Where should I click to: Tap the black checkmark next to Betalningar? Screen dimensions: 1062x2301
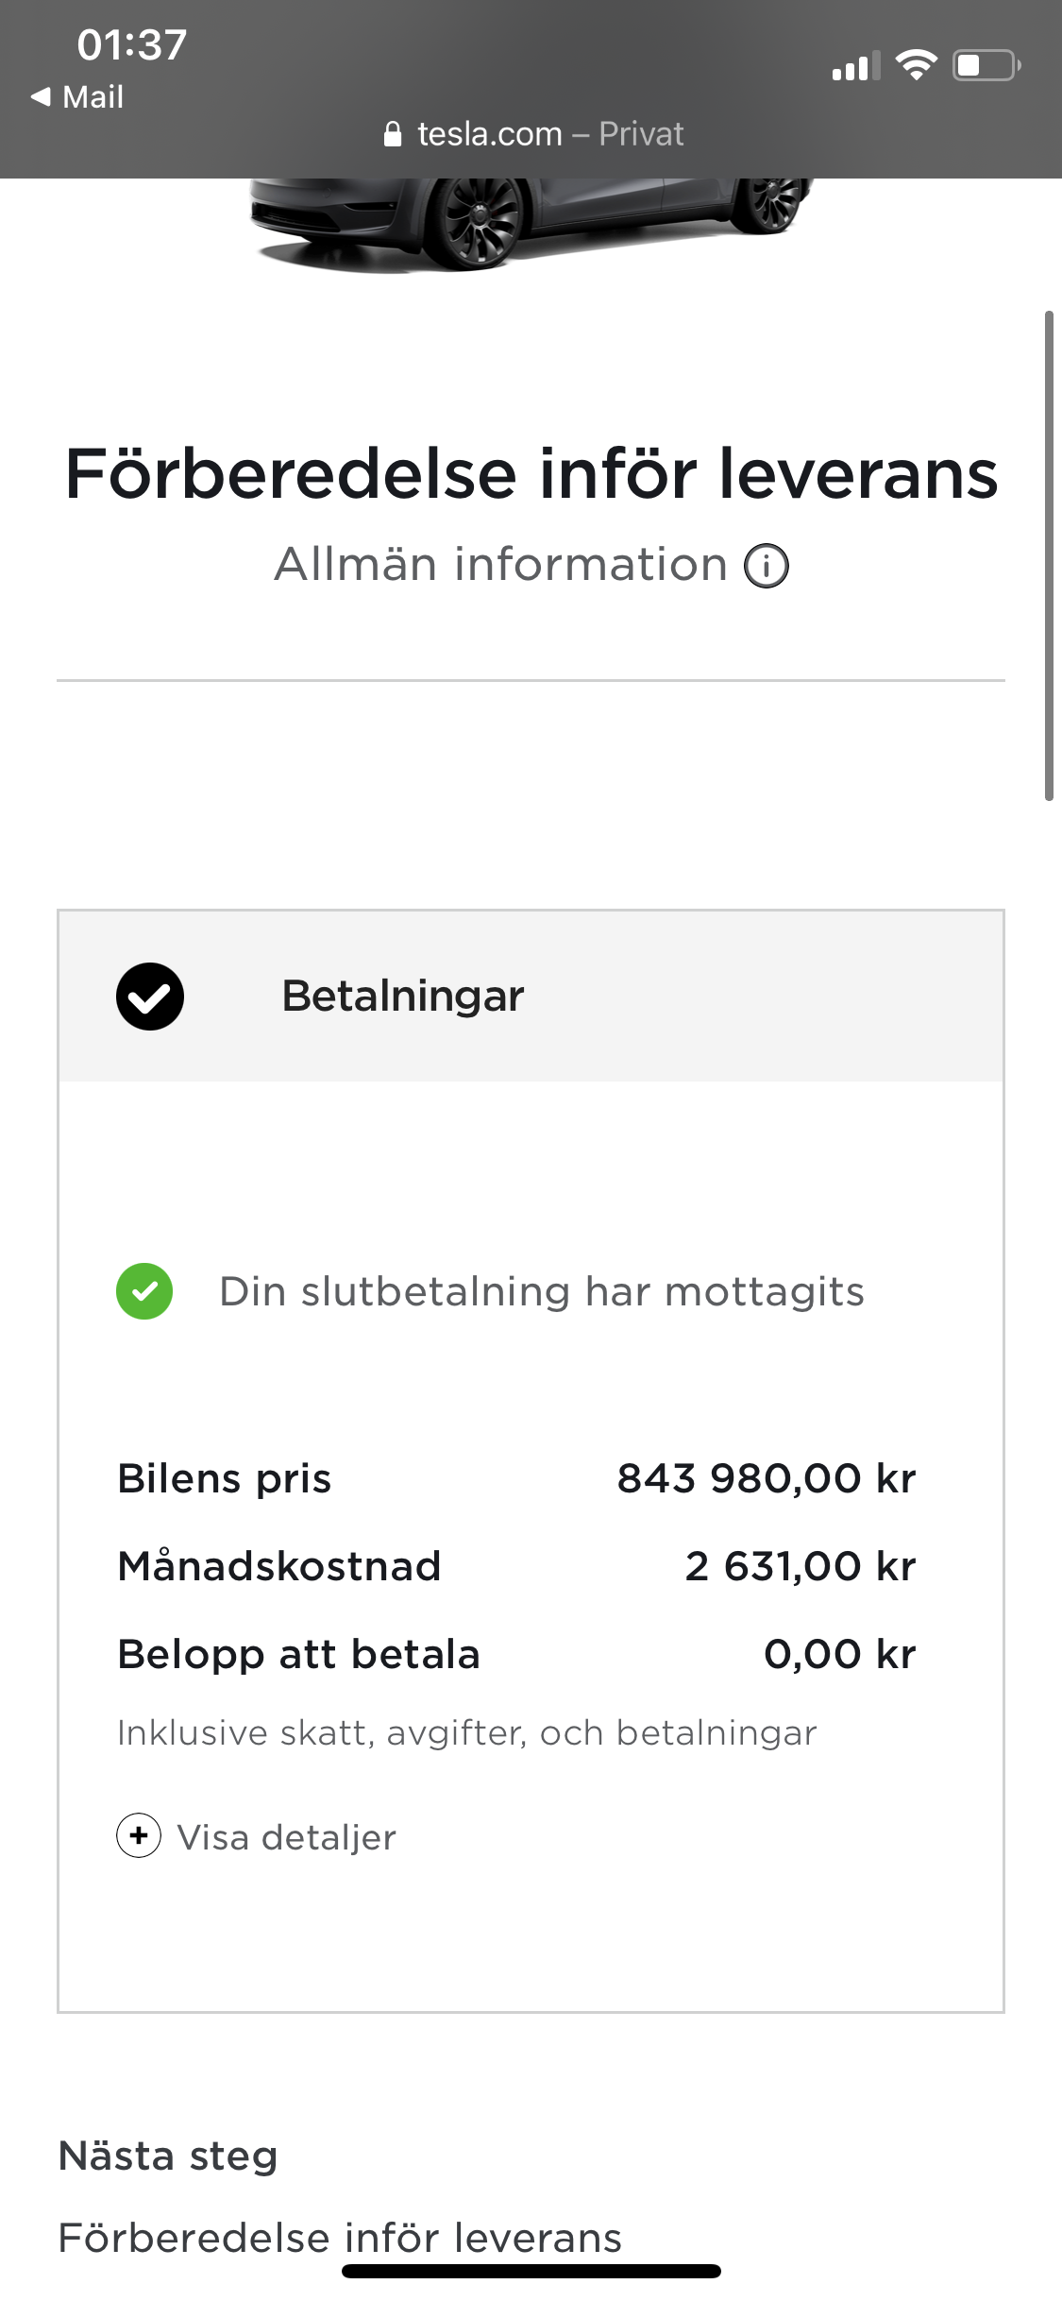pyautogui.click(x=150, y=997)
